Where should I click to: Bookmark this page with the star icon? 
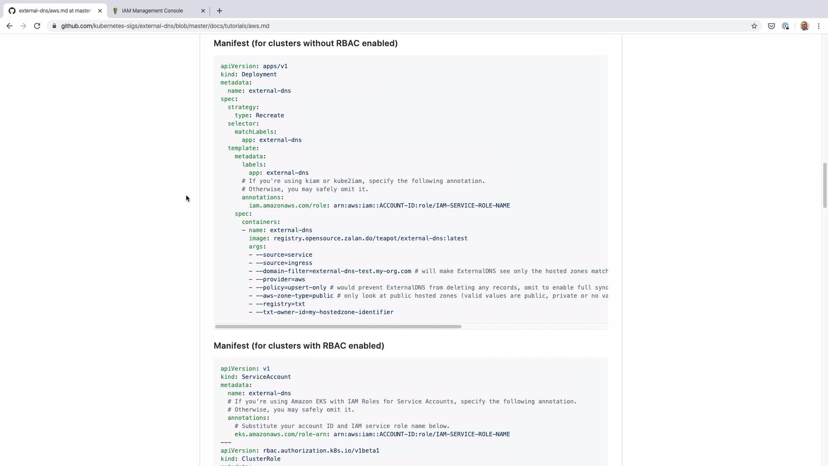click(x=754, y=26)
